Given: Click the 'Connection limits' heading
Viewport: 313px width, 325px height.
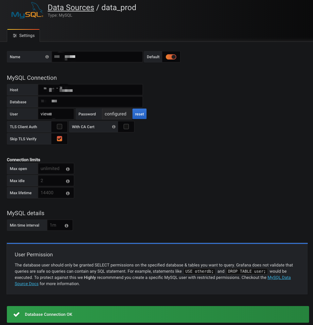Looking at the screenshot, I should coord(24,160).
